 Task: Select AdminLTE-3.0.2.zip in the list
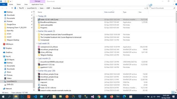point(92,79)
